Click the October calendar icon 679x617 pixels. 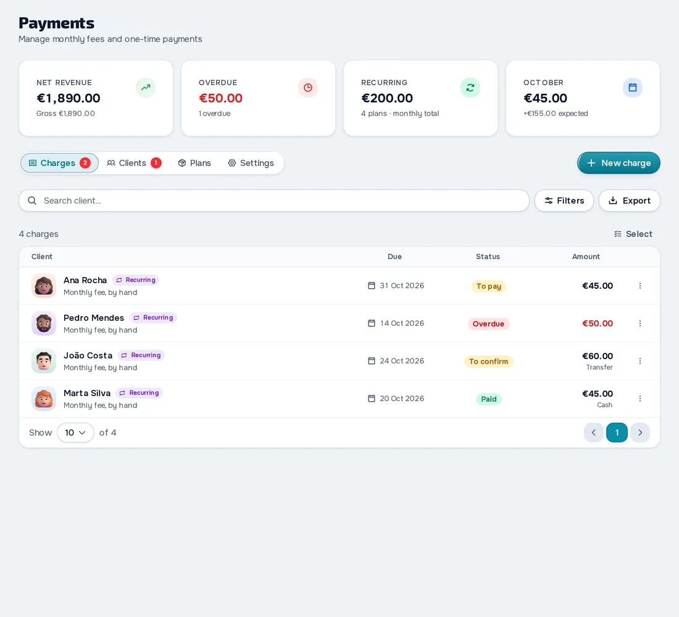pyautogui.click(x=633, y=88)
